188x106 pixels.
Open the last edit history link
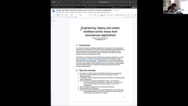(x=99, y=12)
